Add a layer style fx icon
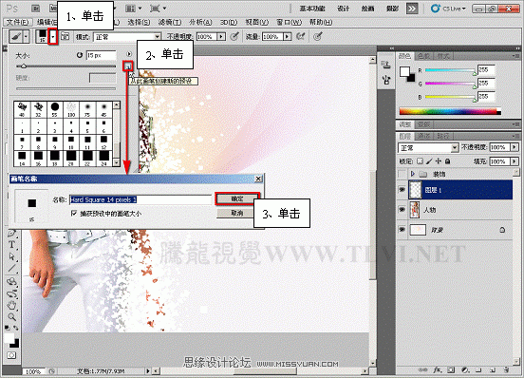524x378 pixels. [x=438, y=370]
